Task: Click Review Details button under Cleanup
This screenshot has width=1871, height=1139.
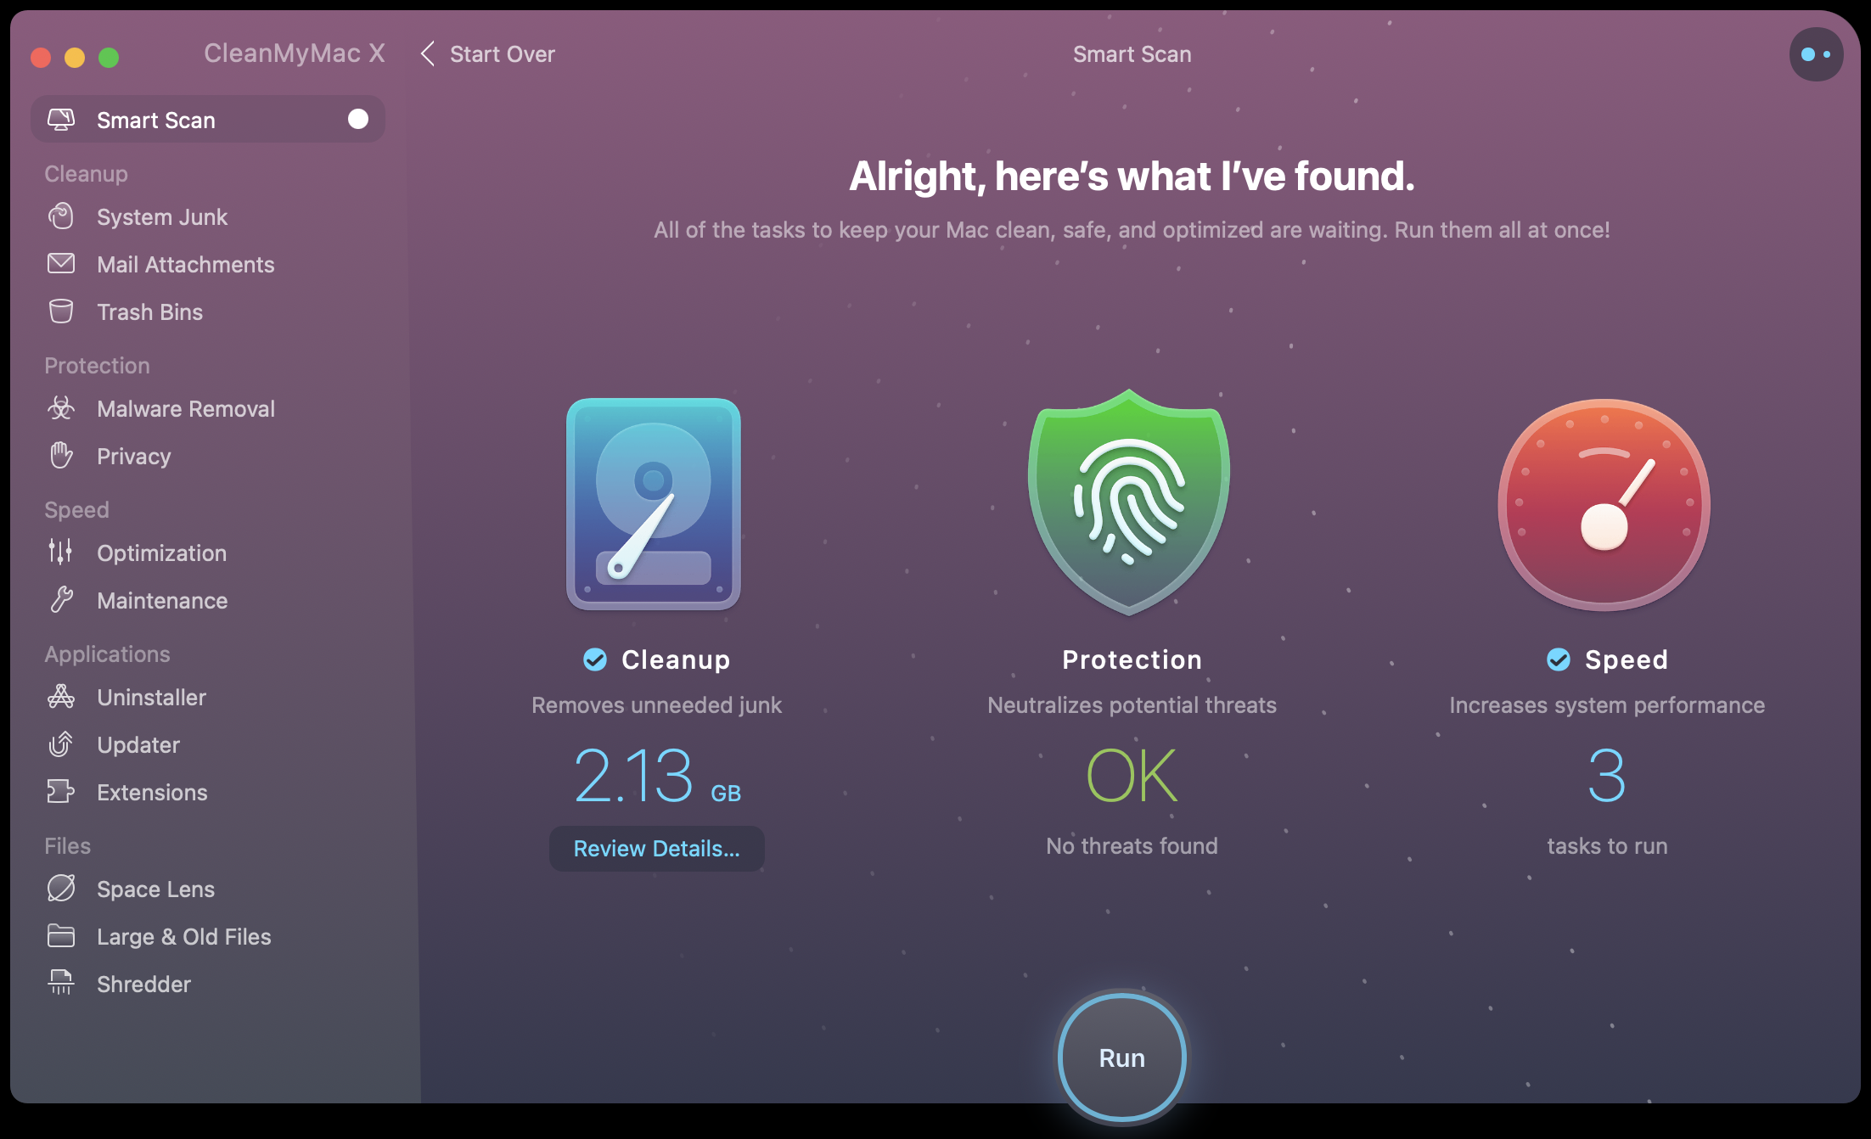Action: [x=656, y=848]
